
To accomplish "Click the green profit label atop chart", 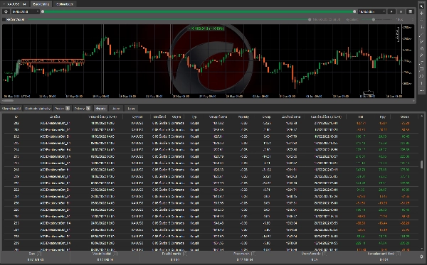I will click(206, 28).
